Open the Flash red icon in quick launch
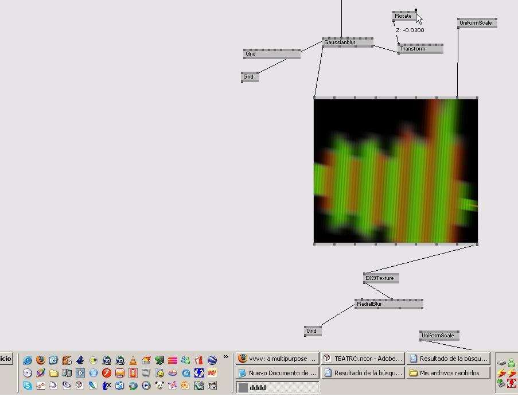 (x=107, y=373)
